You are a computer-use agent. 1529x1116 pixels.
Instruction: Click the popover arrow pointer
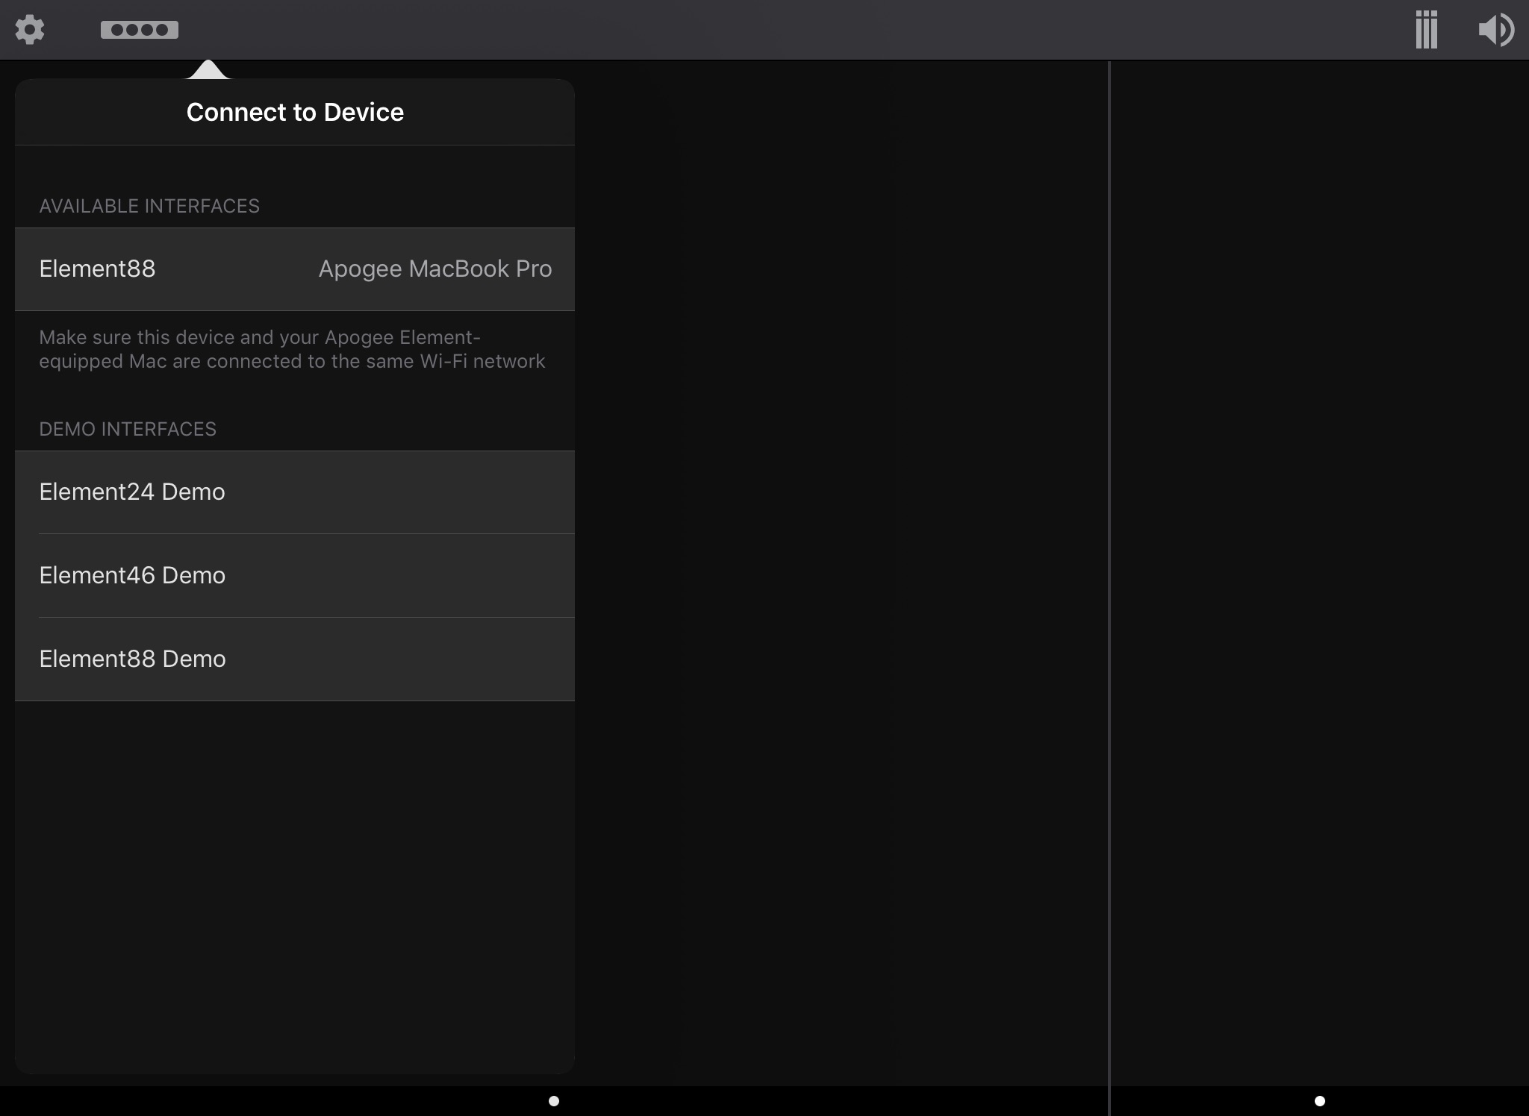coord(208,70)
